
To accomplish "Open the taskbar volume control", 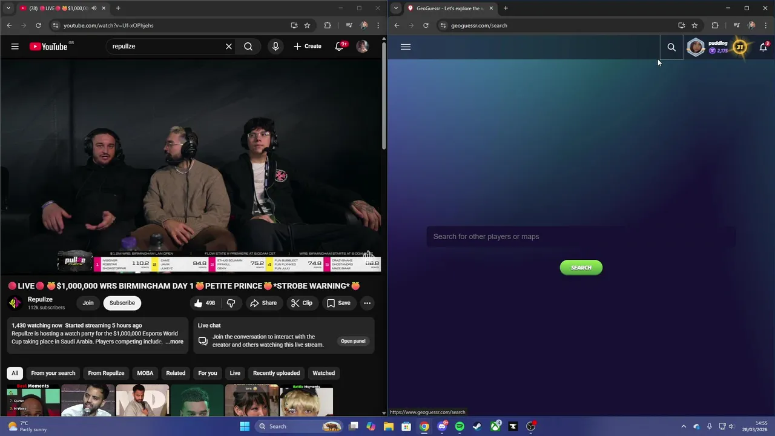I will [x=731, y=426].
